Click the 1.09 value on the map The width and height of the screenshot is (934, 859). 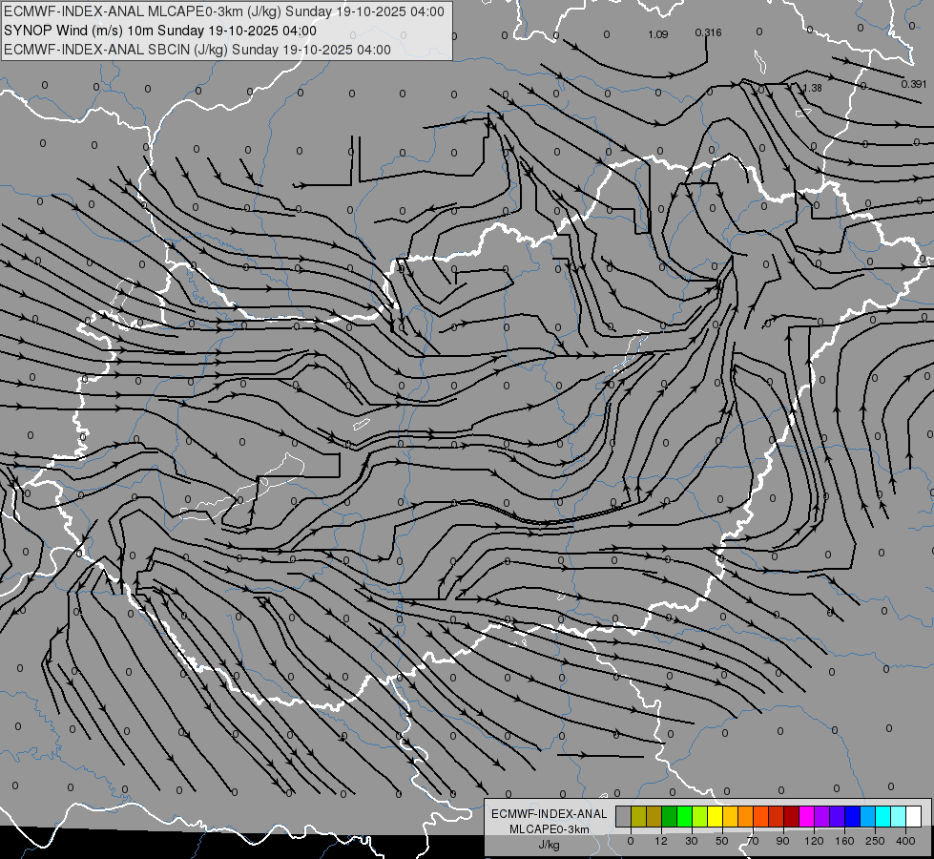[657, 34]
